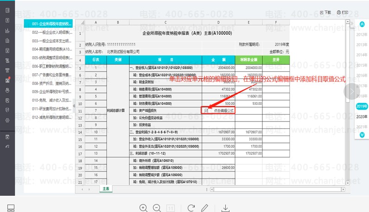Select year 2015年
Viewport: 369px width, 212px height.
[362, 65]
